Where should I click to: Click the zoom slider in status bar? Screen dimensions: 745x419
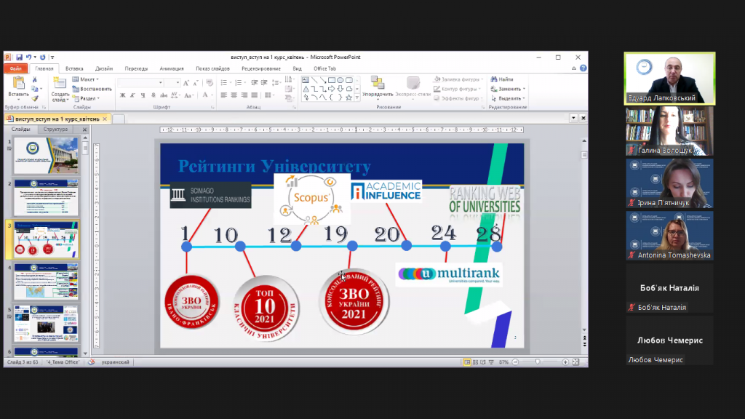(x=538, y=362)
